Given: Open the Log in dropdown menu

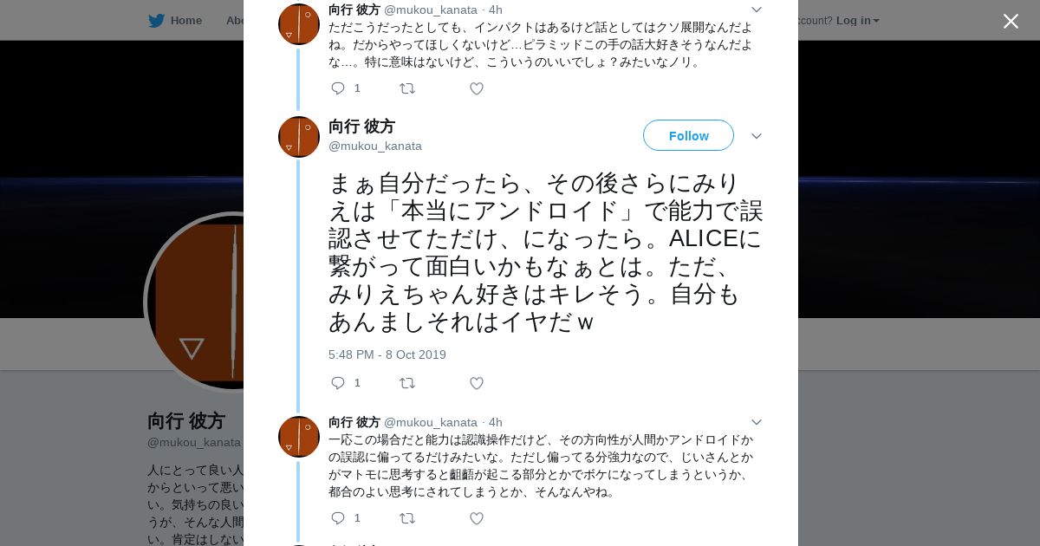Looking at the screenshot, I should coord(857,20).
